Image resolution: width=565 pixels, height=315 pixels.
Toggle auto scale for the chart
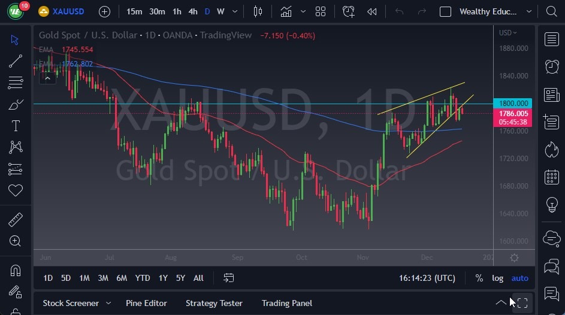click(x=519, y=278)
